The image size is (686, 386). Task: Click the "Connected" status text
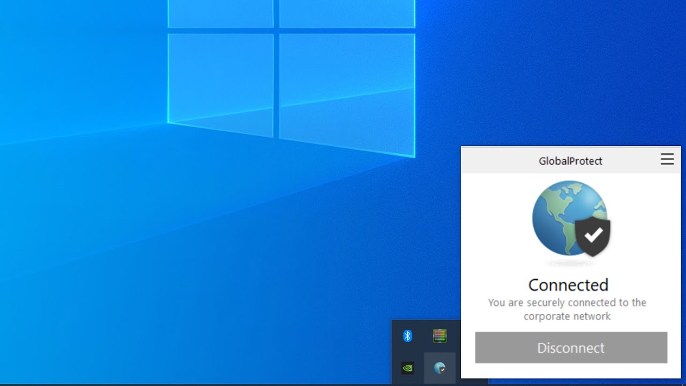tap(568, 285)
